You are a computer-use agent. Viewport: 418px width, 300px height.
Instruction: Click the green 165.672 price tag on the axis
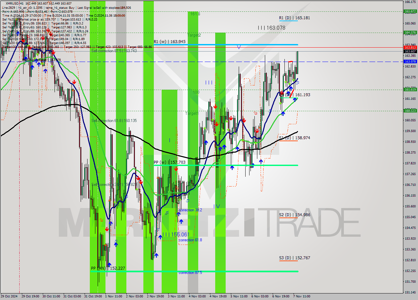(410, 11)
